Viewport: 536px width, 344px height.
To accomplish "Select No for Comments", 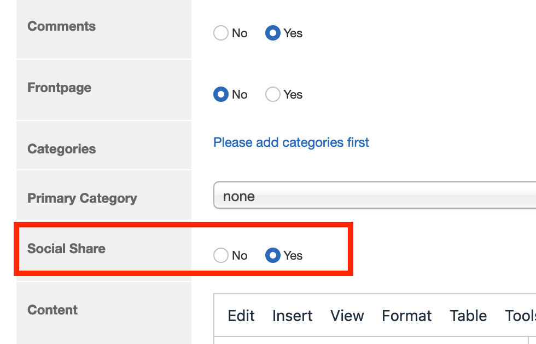I will pos(221,33).
